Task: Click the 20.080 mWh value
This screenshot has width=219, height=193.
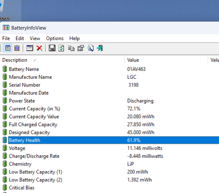Action: pyautogui.click(x=141, y=116)
